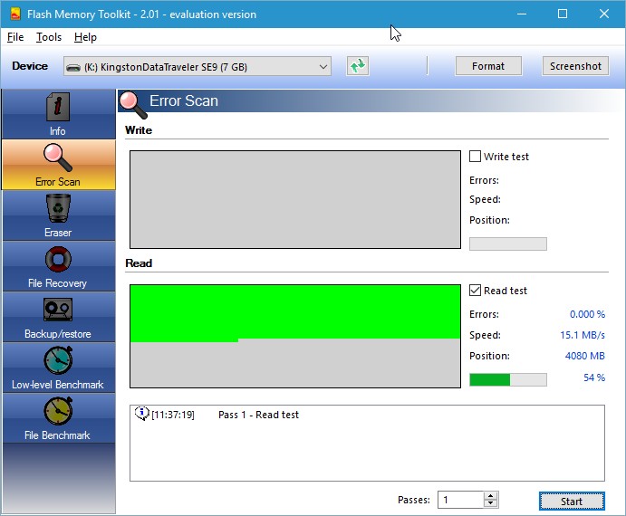Click the Read position value 4080 MB

coord(584,356)
